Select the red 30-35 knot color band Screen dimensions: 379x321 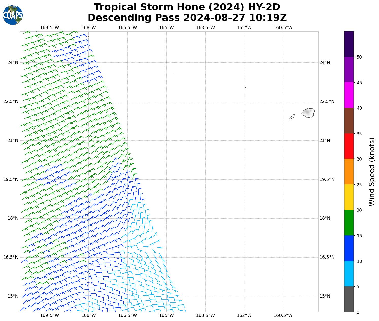[349, 146]
